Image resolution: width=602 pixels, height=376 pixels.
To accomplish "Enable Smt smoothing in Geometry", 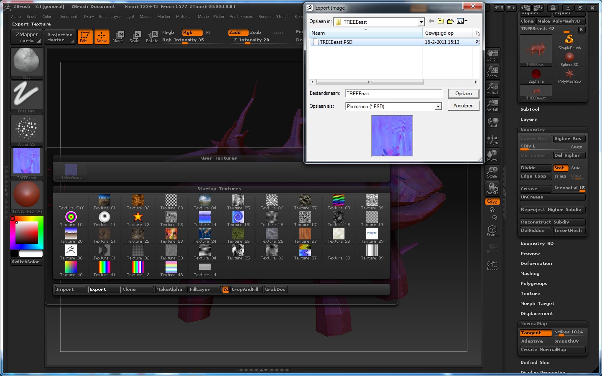I will (560, 168).
